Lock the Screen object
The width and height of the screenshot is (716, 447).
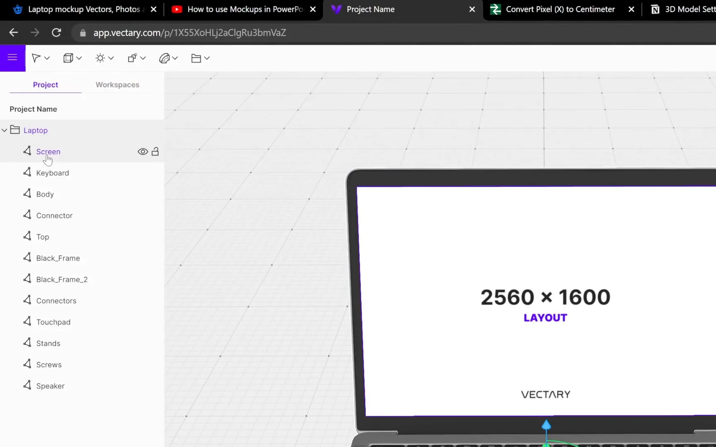click(155, 151)
